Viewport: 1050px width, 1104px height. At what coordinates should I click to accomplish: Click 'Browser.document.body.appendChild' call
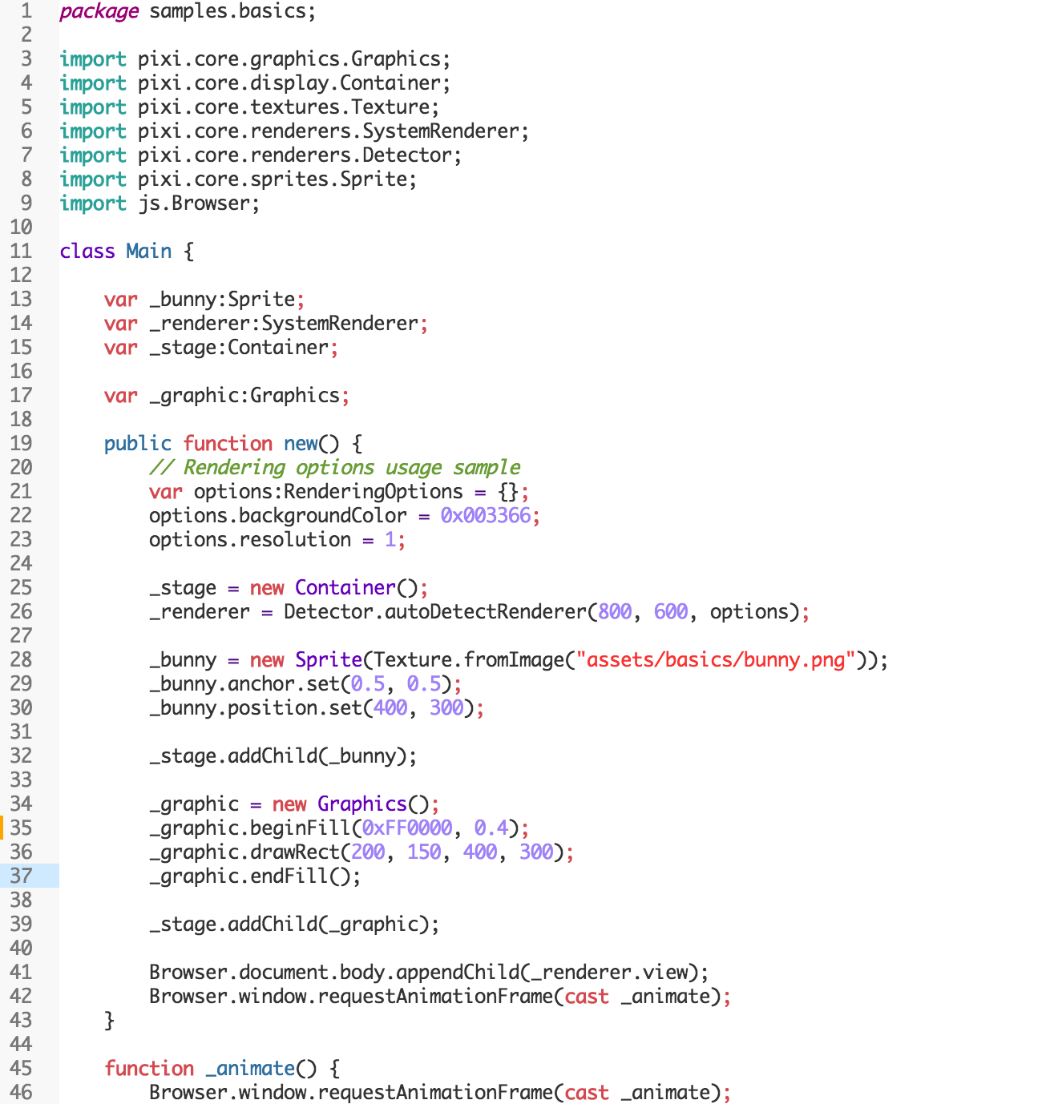coord(334,973)
